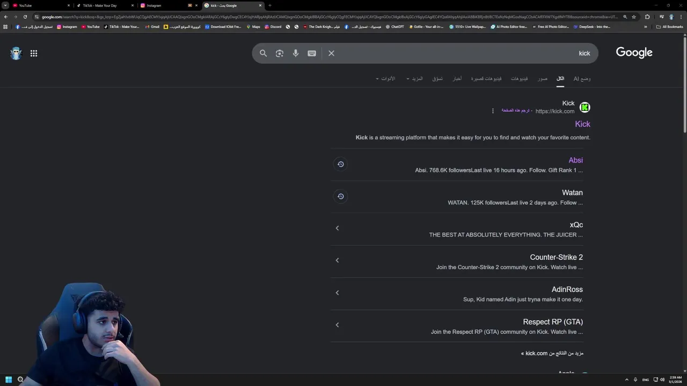Click more results from kick.com link
This screenshot has width=687, height=386.
coord(552,353)
